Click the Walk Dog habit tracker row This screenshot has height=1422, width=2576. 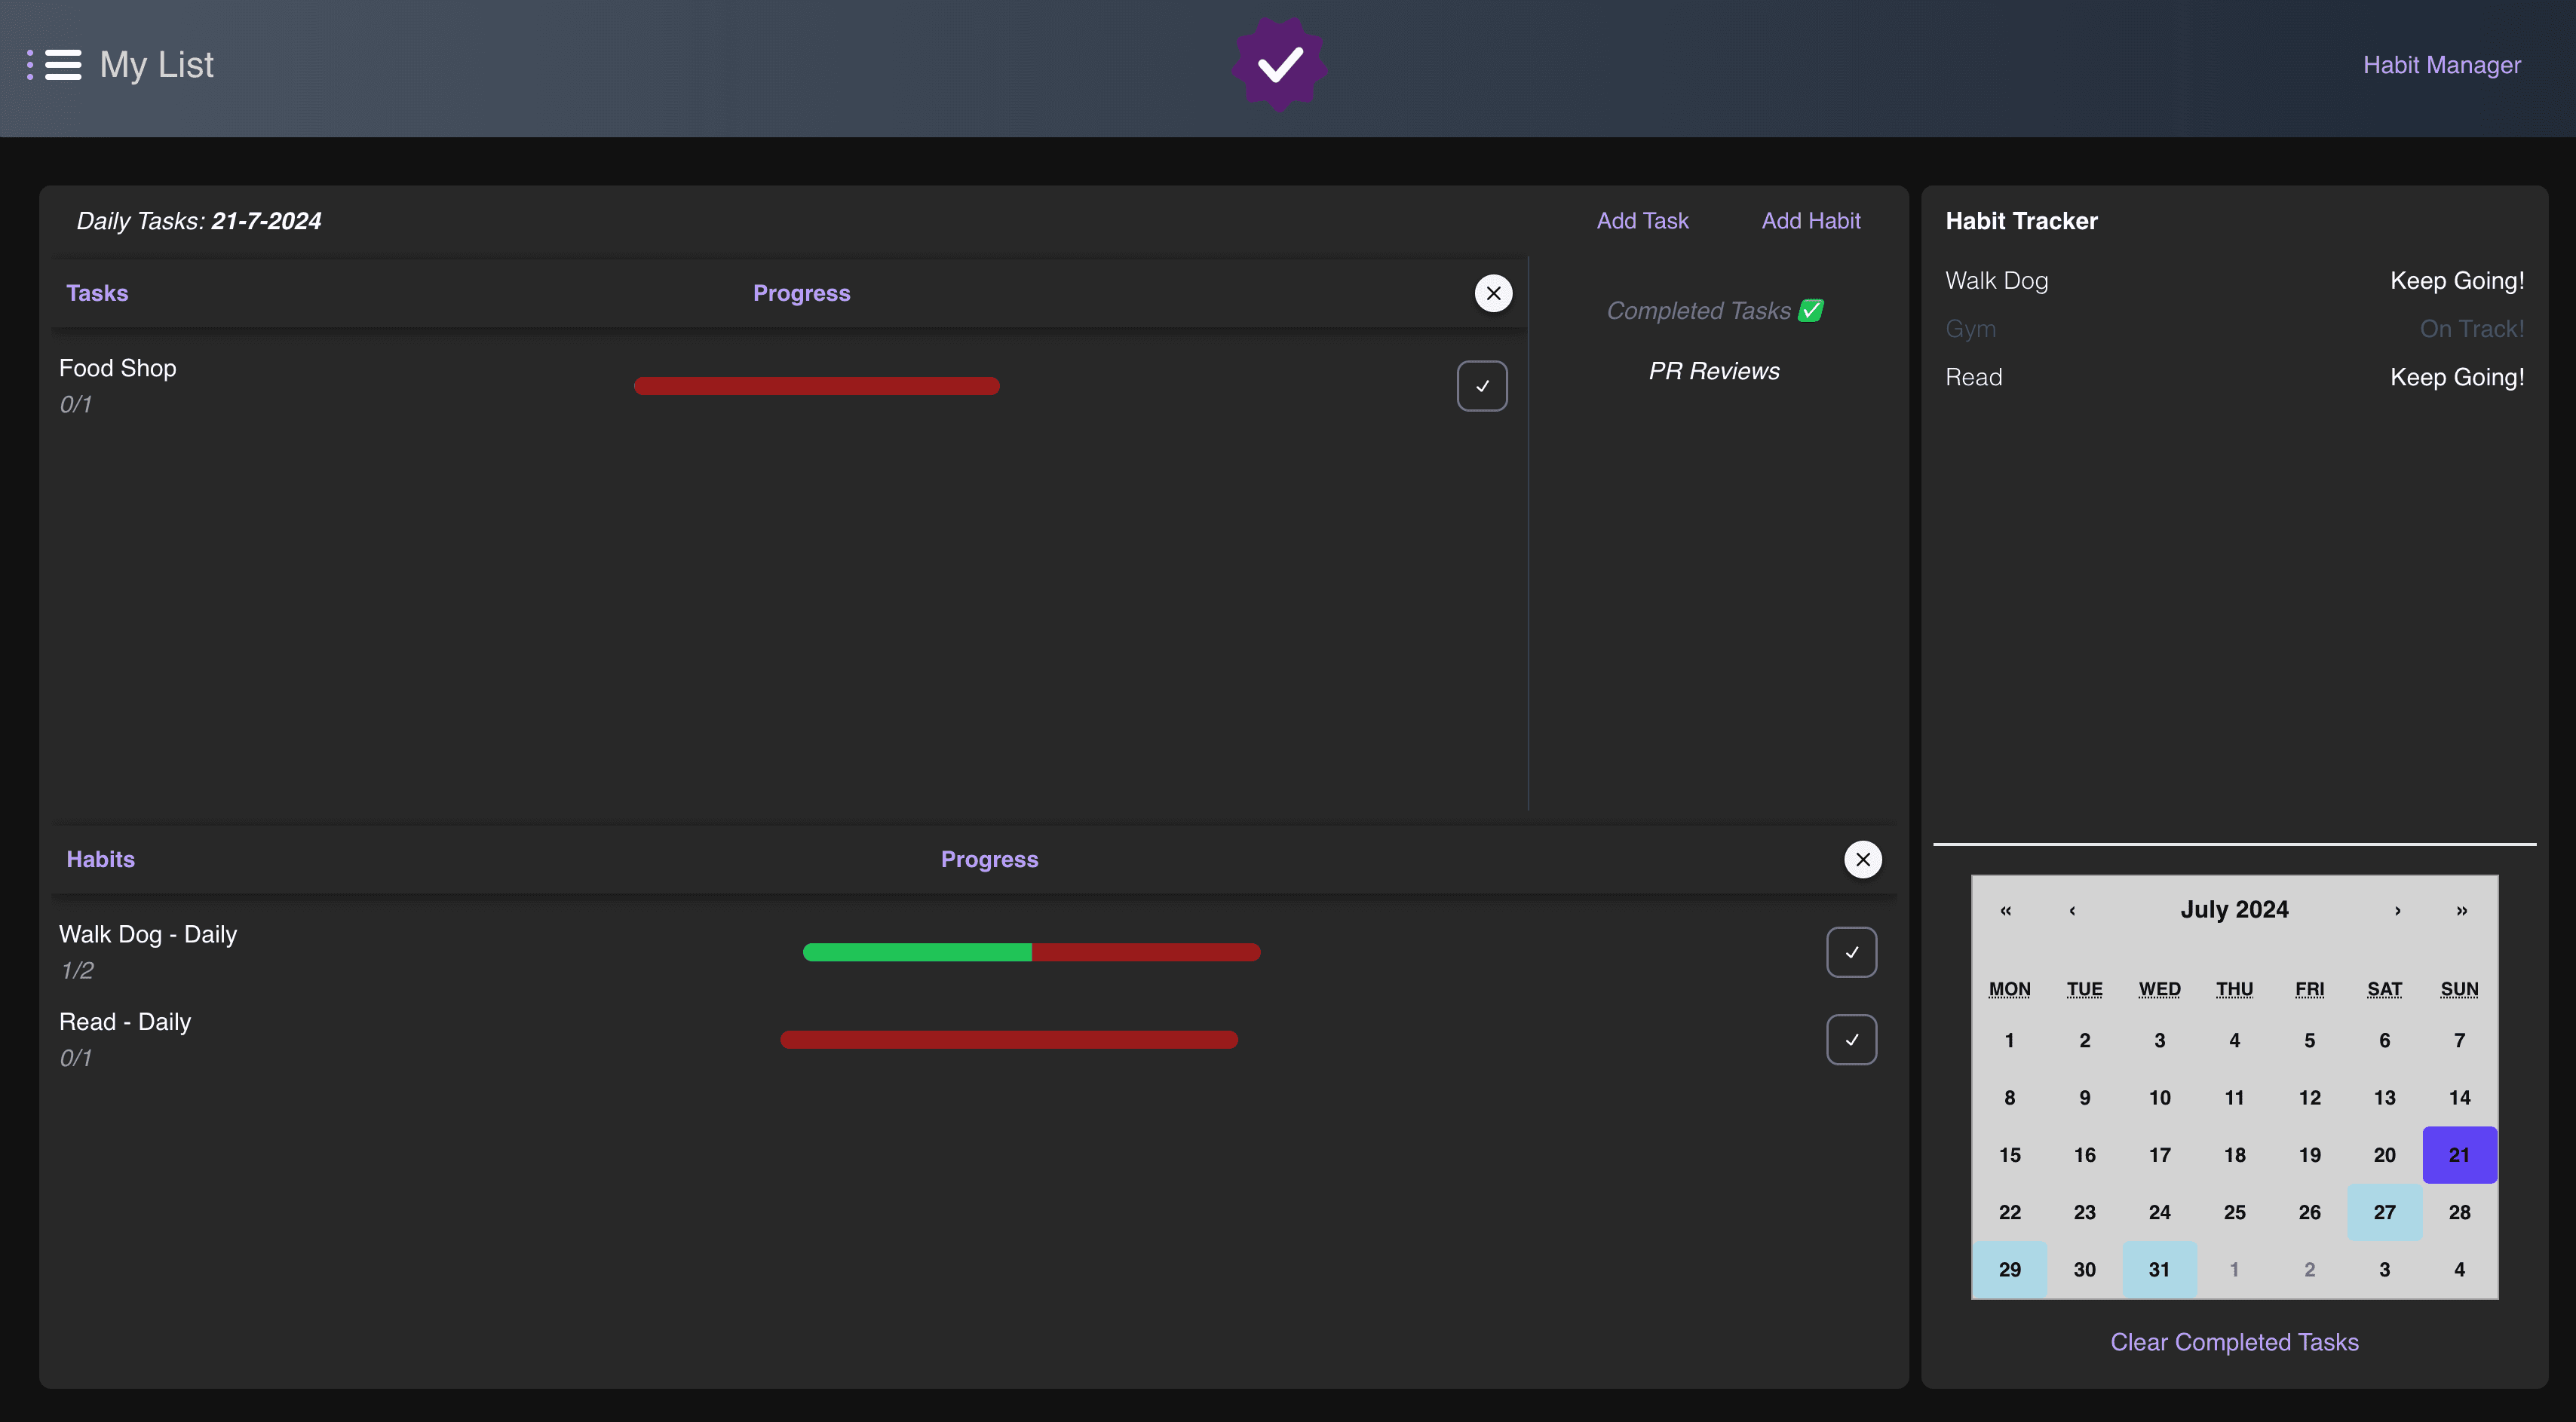(x=2234, y=281)
